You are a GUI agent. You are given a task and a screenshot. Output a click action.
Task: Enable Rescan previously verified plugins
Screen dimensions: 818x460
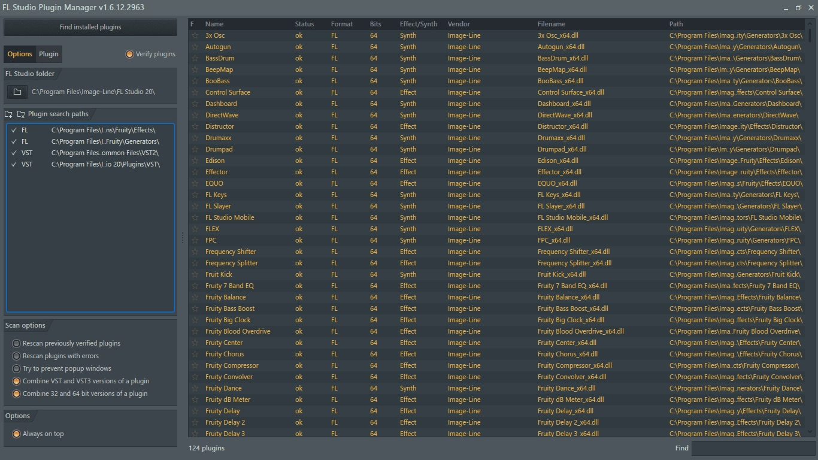[66, 343]
